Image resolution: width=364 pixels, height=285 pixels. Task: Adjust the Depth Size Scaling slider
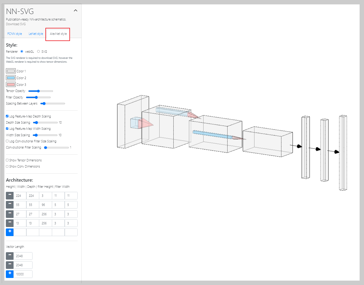point(45,122)
